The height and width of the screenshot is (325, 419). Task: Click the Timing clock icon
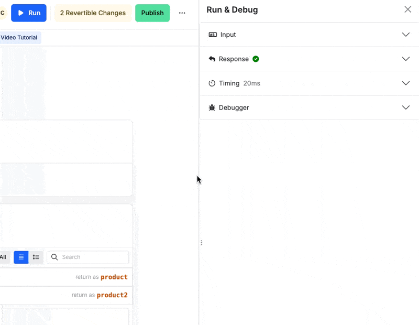click(212, 83)
